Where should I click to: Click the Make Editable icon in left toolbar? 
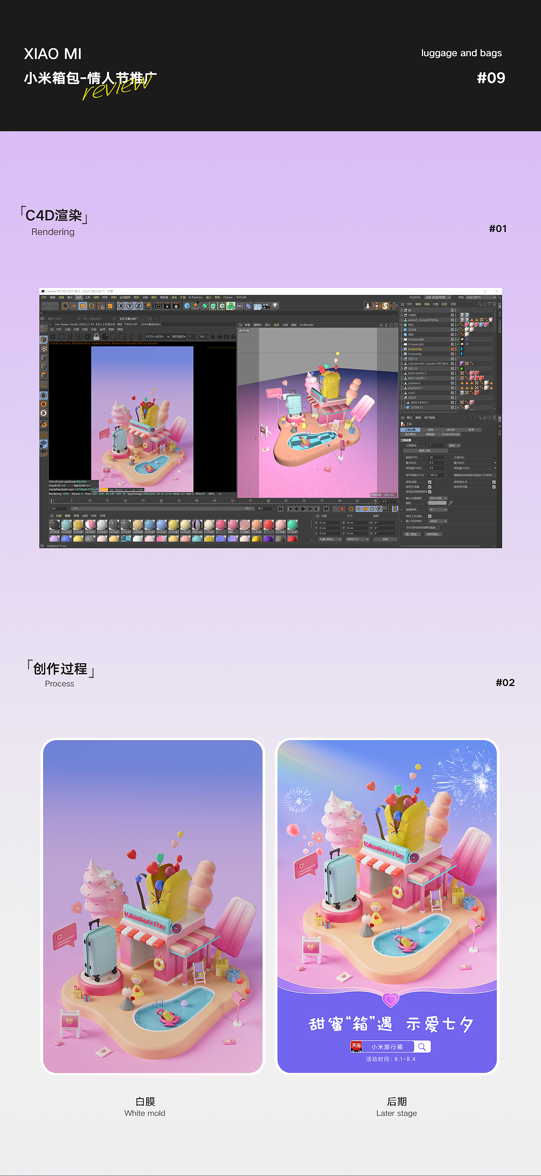click(x=44, y=328)
